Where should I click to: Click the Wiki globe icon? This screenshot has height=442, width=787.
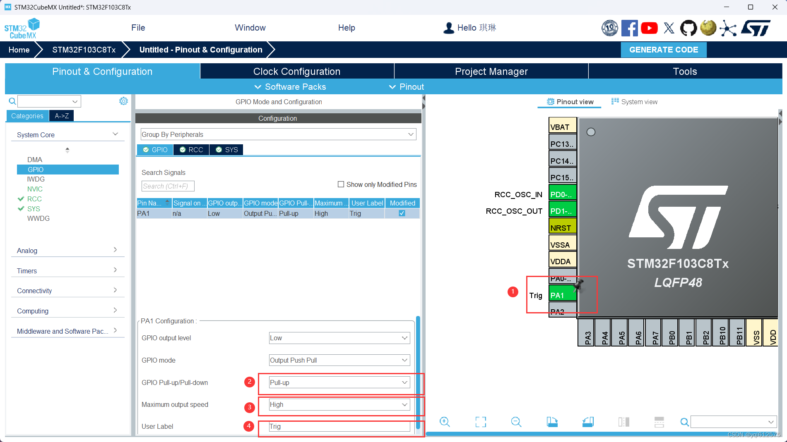[708, 28]
